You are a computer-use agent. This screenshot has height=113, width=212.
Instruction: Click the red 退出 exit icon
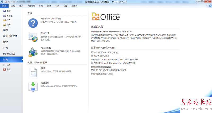[x=5, y=69]
